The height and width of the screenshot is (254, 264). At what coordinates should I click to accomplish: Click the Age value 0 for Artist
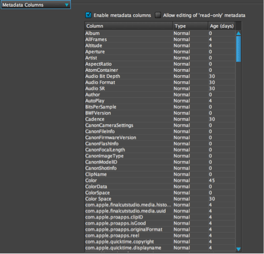point(210,58)
